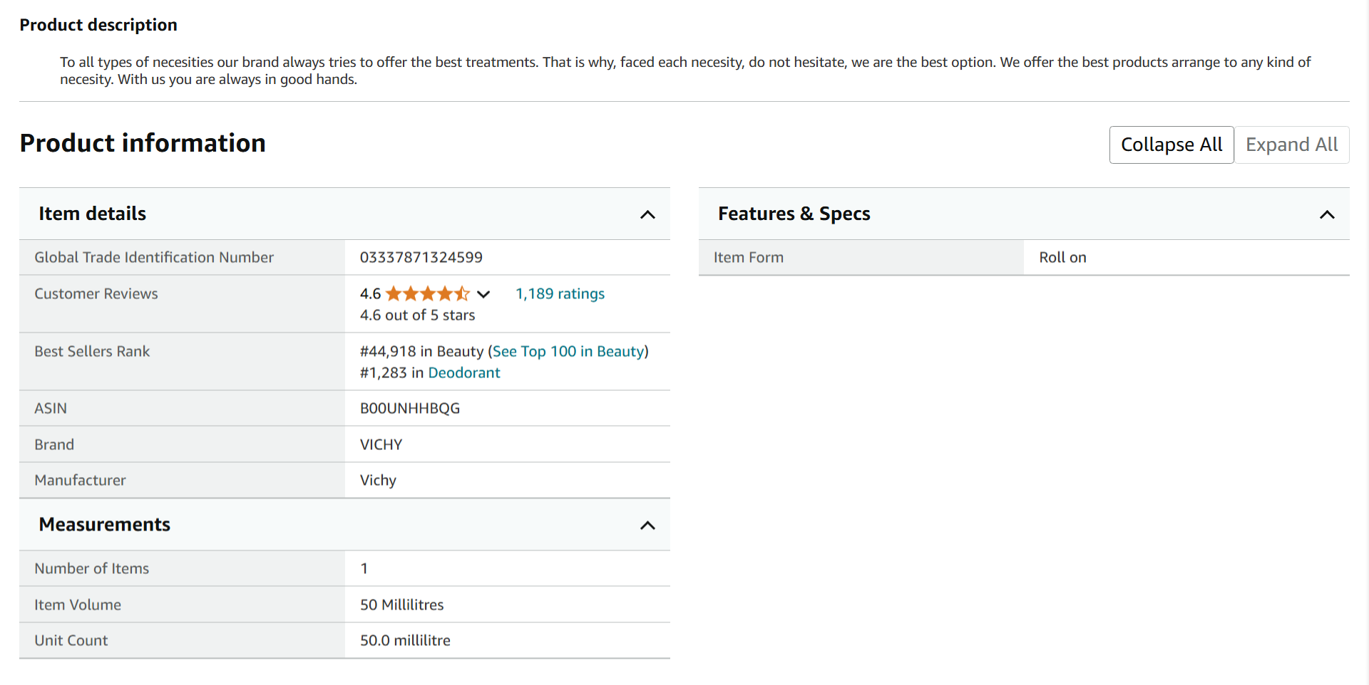Click the VICHY brand value
This screenshot has height=685, width=1369.
(381, 444)
